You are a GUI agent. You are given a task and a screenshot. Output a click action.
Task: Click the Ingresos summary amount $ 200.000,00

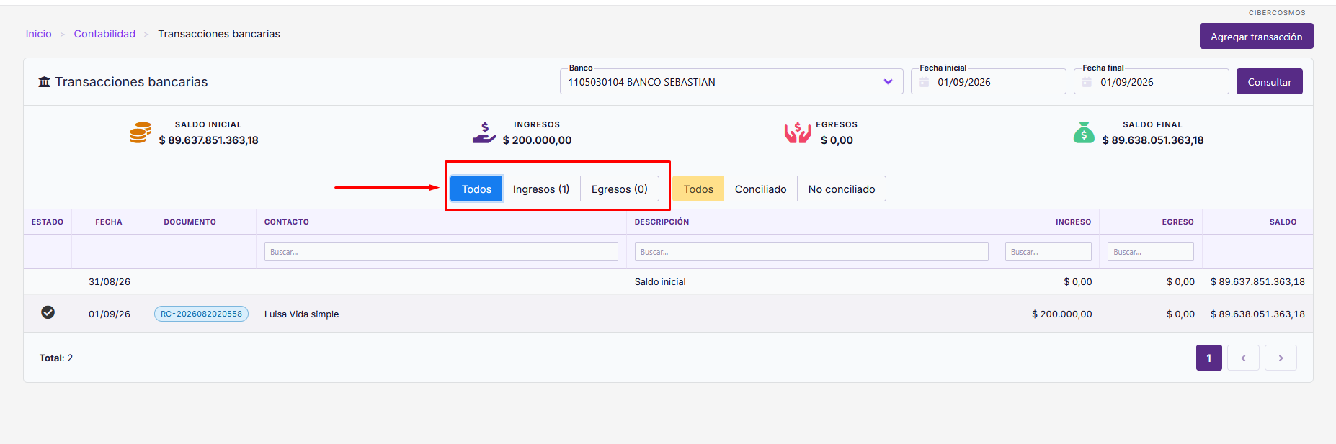[537, 140]
